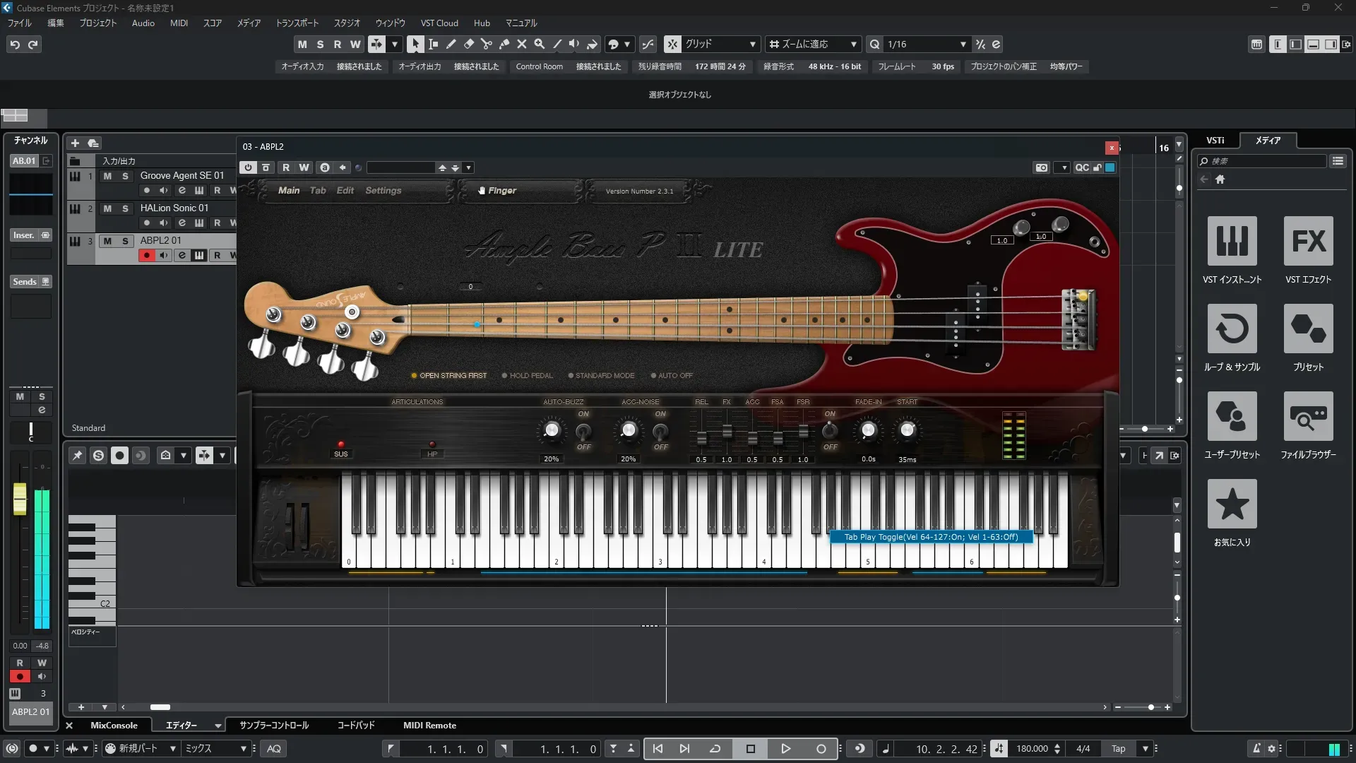
Task: Expand the 1/16 quantize preset dropdown
Action: click(x=963, y=44)
